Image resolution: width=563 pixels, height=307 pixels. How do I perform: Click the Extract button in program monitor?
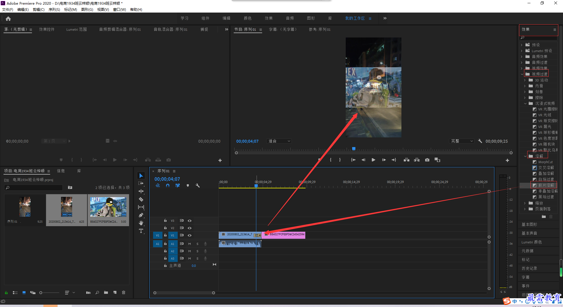pyautogui.click(x=417, y=160)
